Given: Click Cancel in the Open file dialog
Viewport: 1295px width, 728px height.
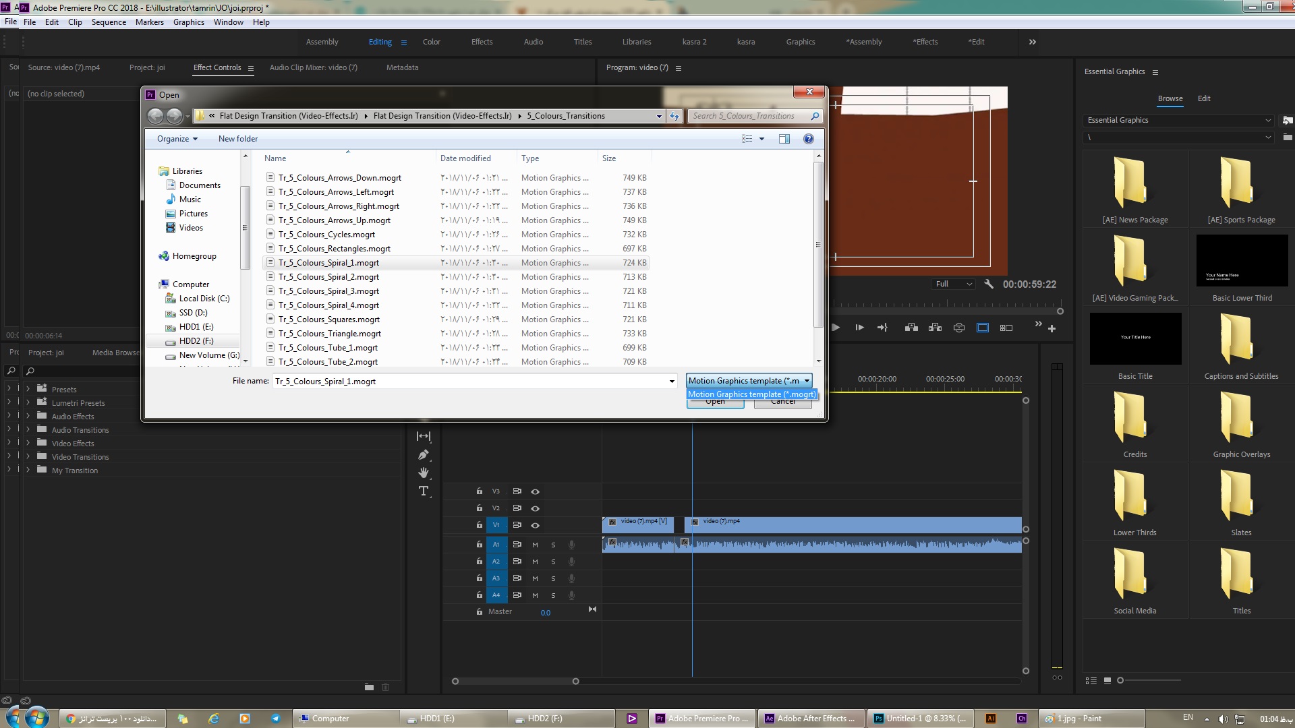Looking at the screenshot, I should tap(782, 400).
